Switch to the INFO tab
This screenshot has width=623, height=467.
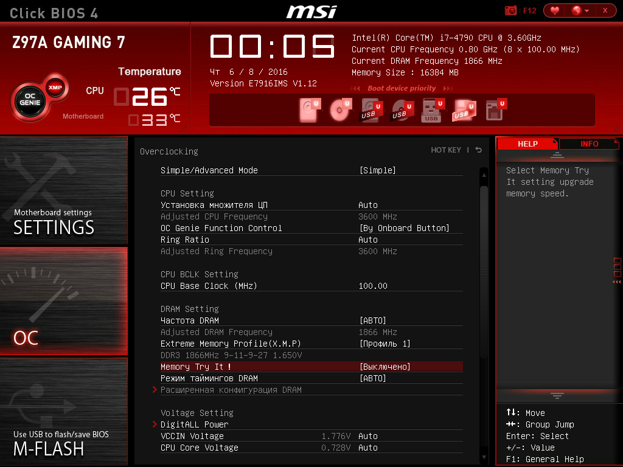coord(589,144)
